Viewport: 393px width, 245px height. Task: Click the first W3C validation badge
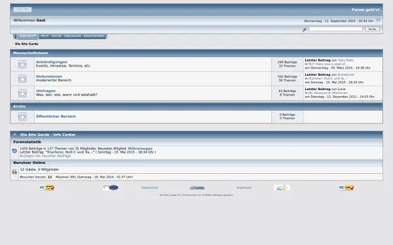click(47, 188)
